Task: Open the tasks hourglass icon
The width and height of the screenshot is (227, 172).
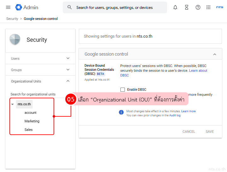Action: (x=187, y=7)
